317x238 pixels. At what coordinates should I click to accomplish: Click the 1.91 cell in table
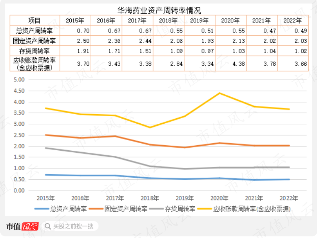pos(75,51)
